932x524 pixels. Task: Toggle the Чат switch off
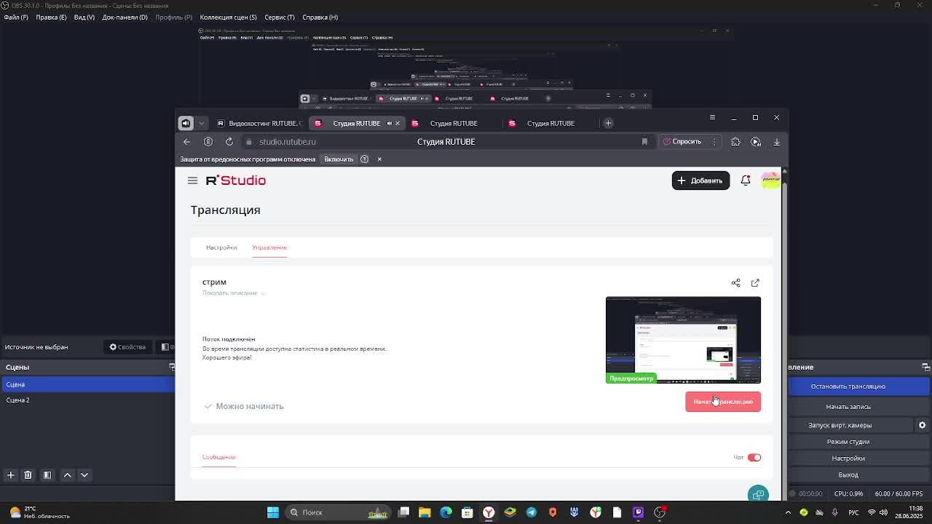pos(754,458)
